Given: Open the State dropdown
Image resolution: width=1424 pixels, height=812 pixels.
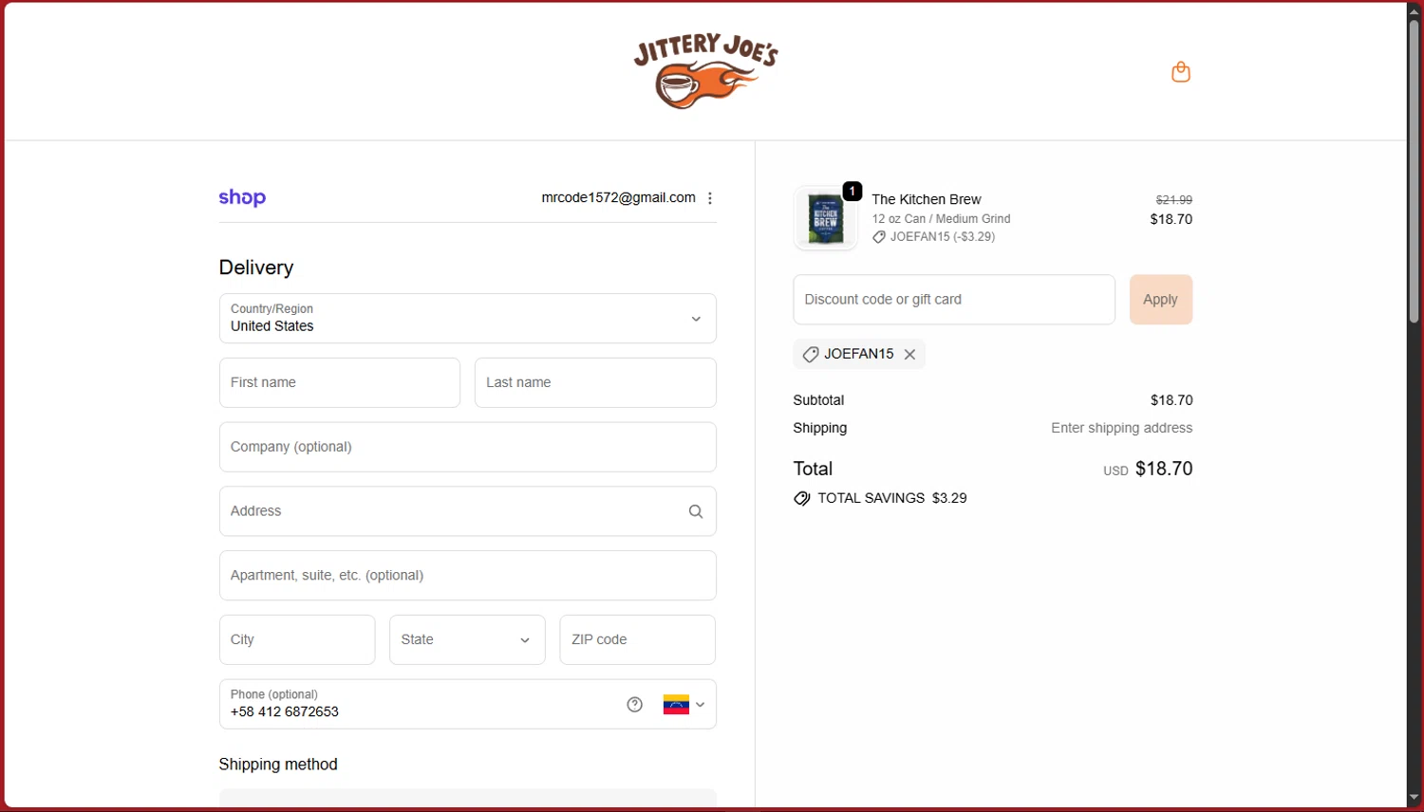Looking at the screenshot, I should tap(467, 639).
